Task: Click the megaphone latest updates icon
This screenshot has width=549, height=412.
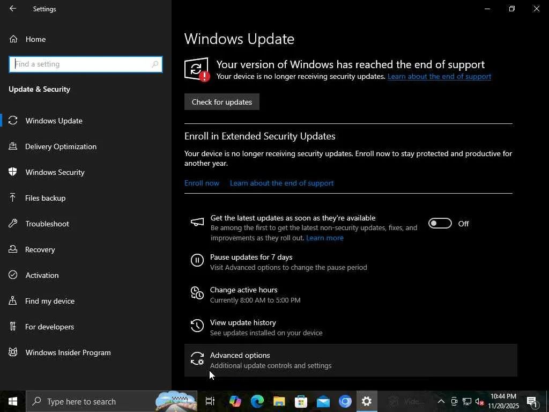Action: pyautogui.click(x=197, y=222)
